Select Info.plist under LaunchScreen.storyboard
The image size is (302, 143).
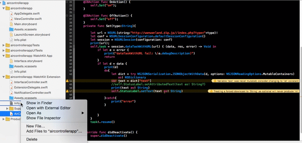(20, 40)
